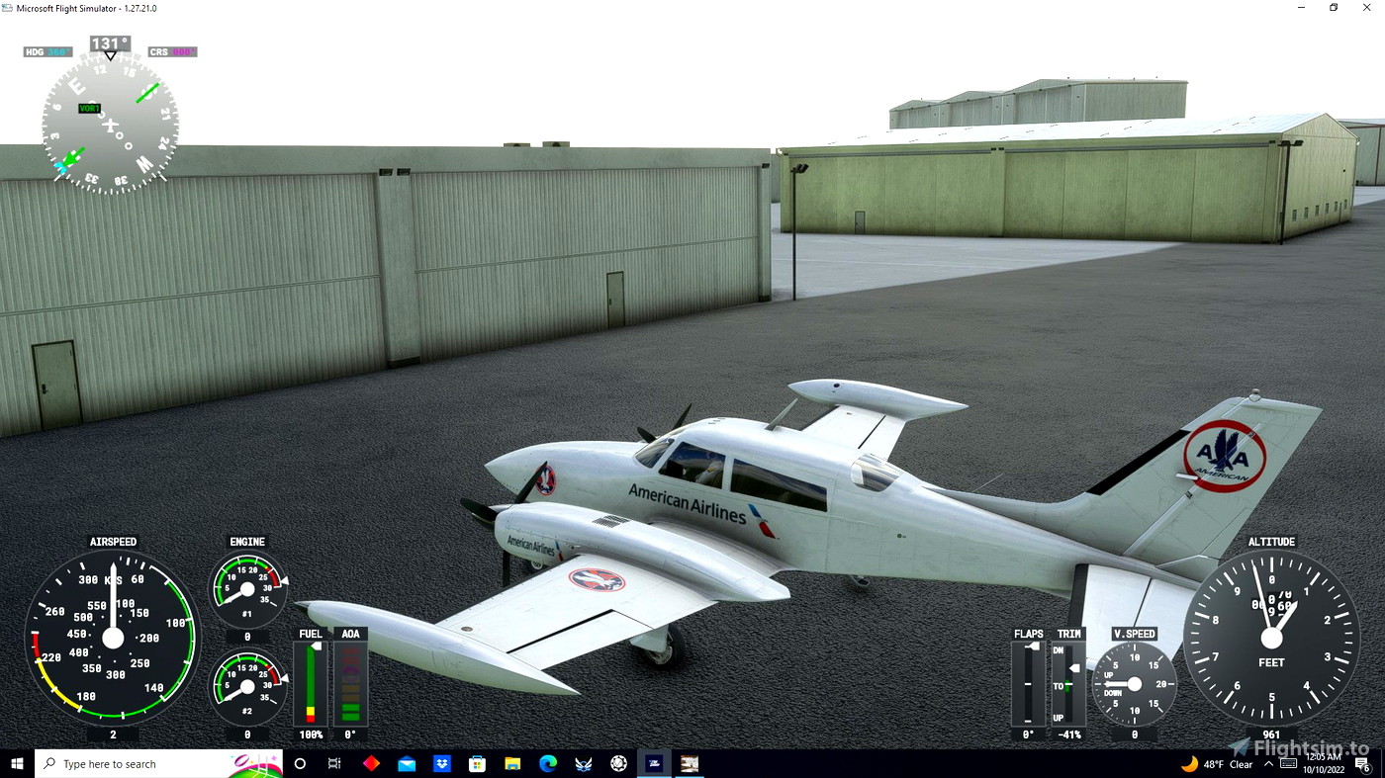Open the round white-emblem taskbar app

pyautogui.click(x=619, y=763)
